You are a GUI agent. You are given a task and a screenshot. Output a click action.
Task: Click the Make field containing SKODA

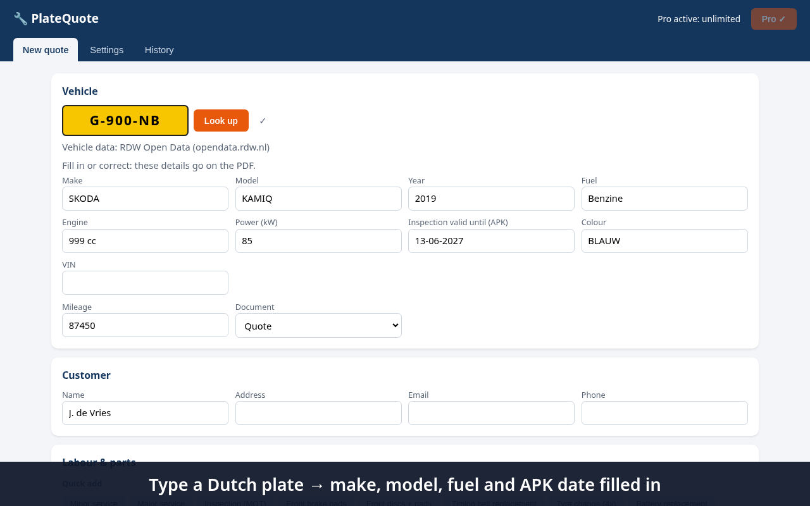[145, 199]
